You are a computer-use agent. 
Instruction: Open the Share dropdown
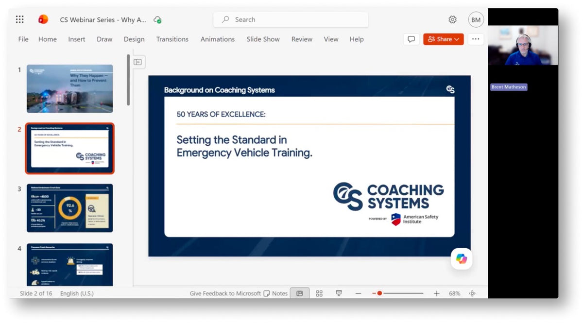tap(444, 39)
